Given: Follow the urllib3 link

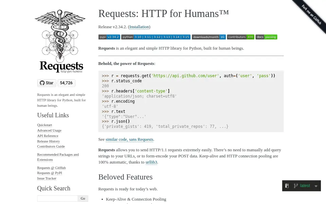Looking at the screenshot, I should pyautogui.click(x=151, y=162).
